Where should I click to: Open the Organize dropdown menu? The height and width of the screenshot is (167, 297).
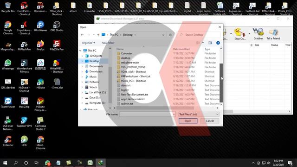pos(89,43)
